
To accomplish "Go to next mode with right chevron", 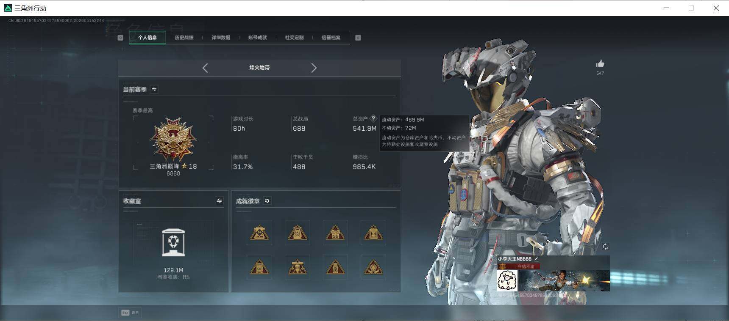I will 314,68.
